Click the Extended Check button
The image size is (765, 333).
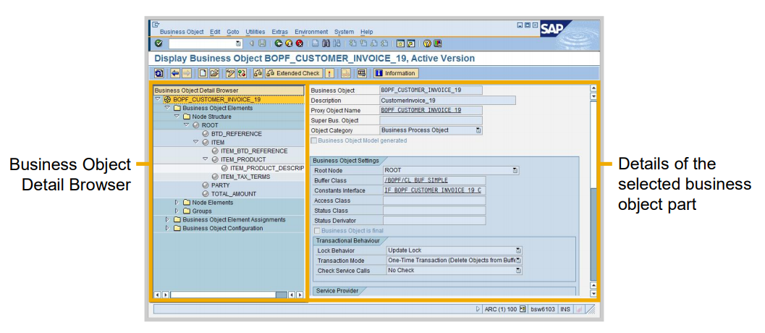tap(294, 73)
